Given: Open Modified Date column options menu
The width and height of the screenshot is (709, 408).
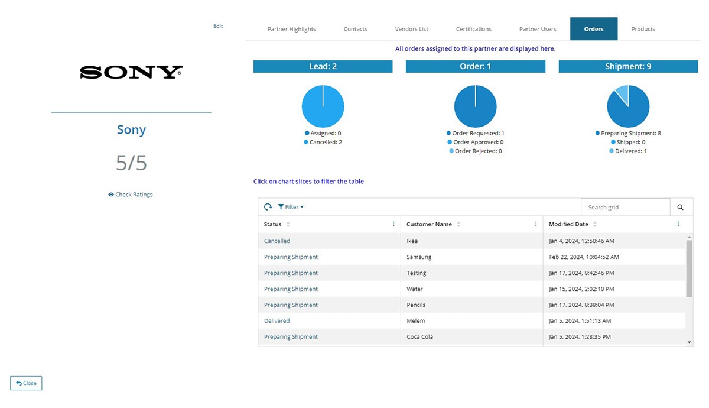Looking at the screenshot, I should pos(678,224).
